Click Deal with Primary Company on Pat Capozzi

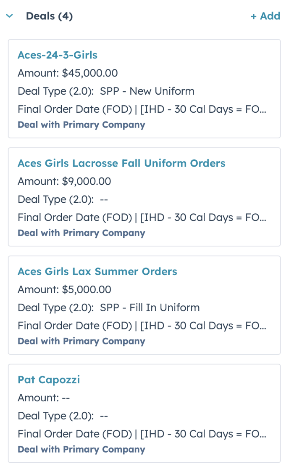81,449
